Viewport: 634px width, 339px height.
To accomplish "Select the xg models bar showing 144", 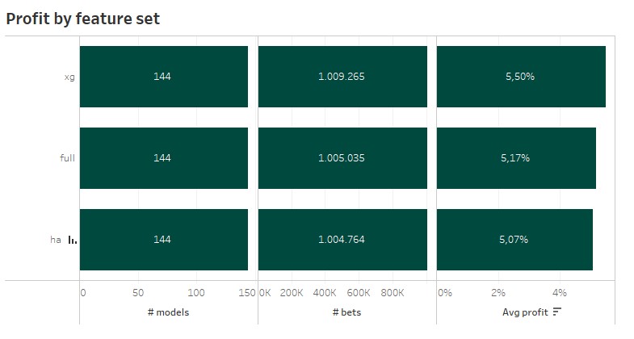I will pos(163,77).
